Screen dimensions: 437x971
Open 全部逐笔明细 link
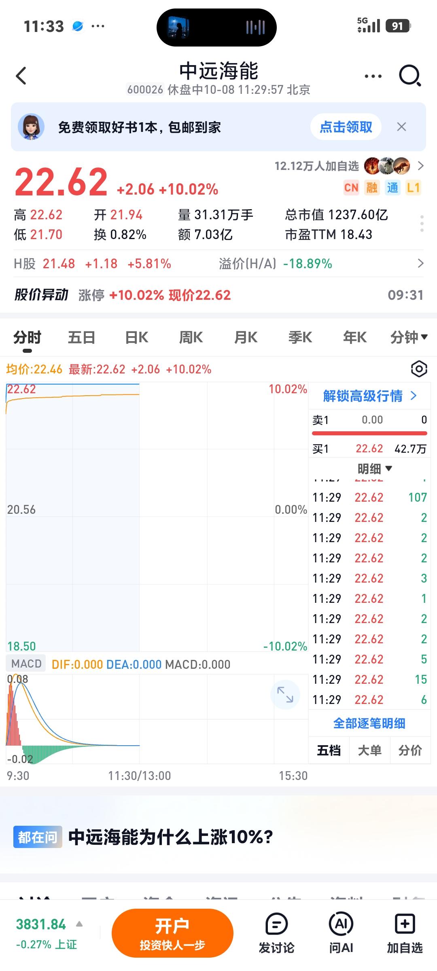point(369,723)
